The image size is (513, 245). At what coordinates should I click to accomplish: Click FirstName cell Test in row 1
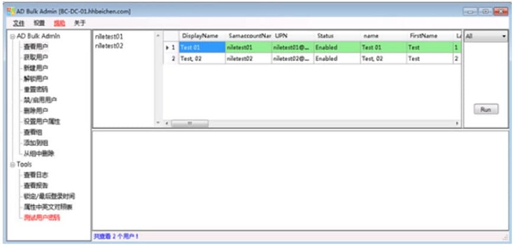[x=430, y=48]
